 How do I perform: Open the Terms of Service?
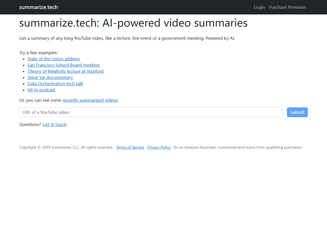tap(130, 147)
